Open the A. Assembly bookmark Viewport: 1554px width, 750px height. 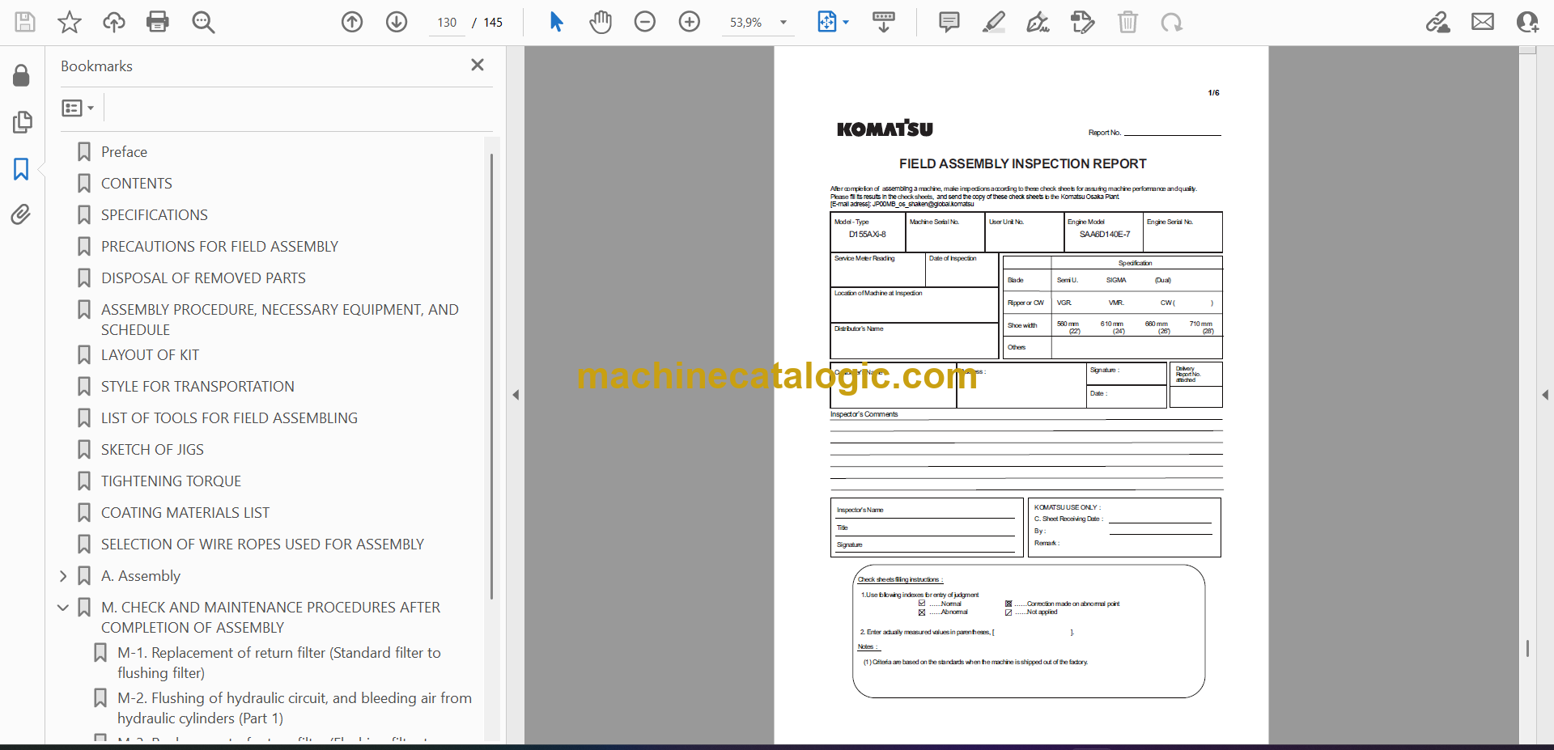(141, 576)
